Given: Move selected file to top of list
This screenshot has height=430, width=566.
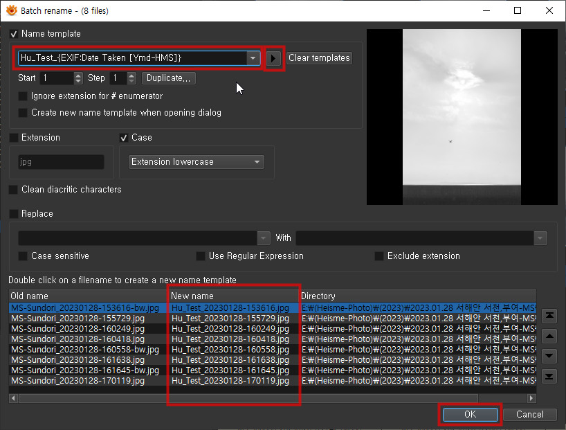Looking at the screenshot, I should click(548, 316).
